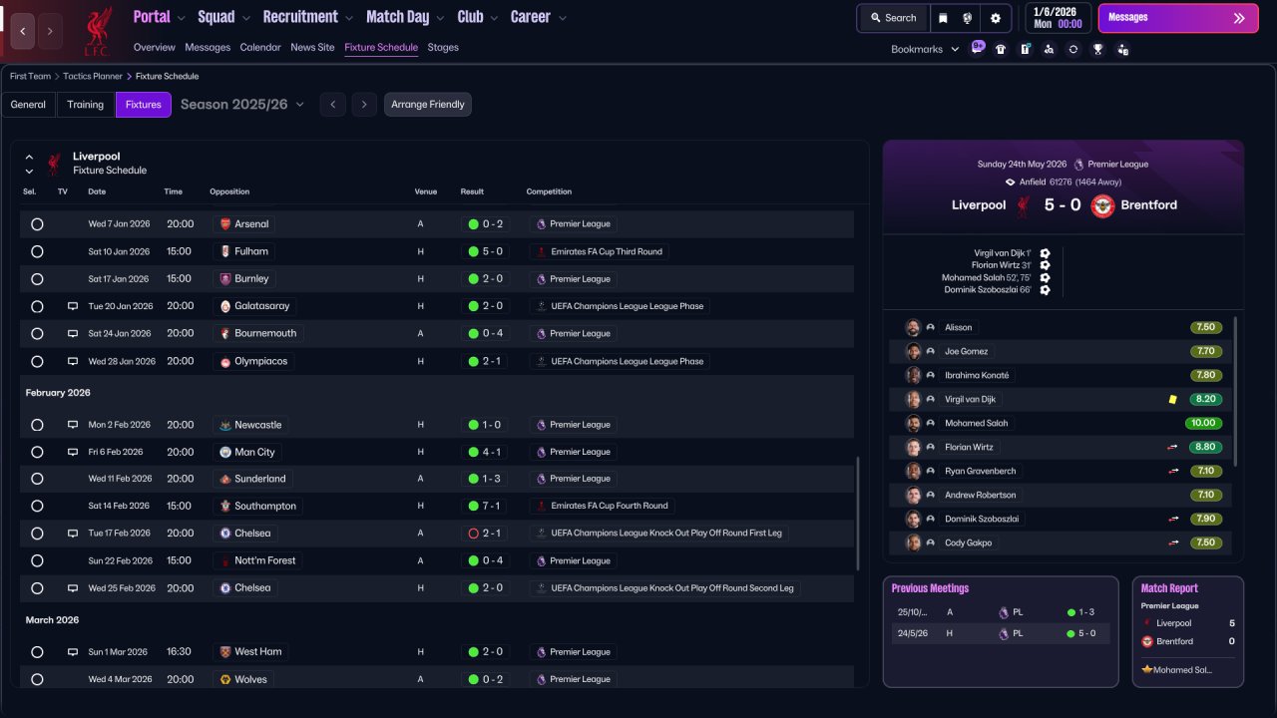Image resolution: width=1277 pixels, height=718 pixels.
Task: Click the 1/6/2026 date and time display
Action: 1058,18
